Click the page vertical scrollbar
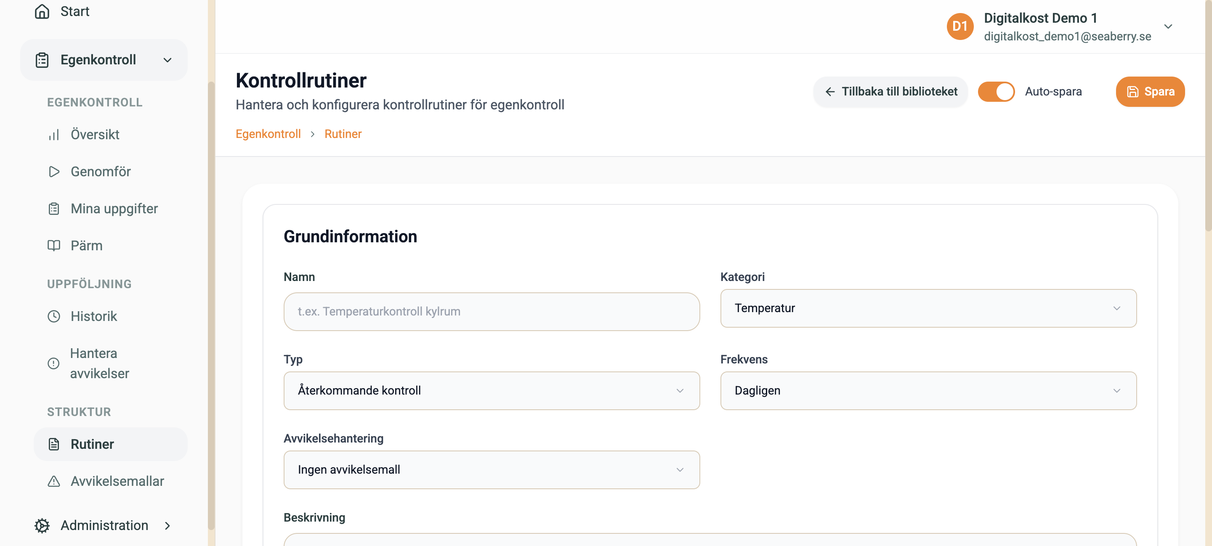 point(1208,115)
